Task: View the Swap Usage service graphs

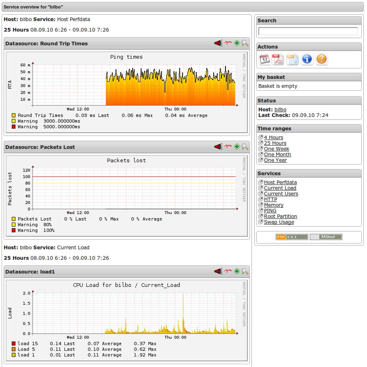Action: [x=279, y=222]
